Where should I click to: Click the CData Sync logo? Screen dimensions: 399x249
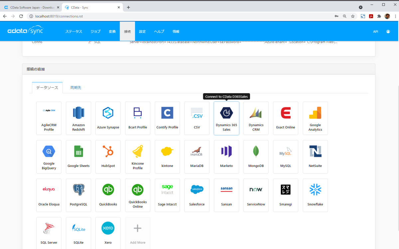(26, 31)
